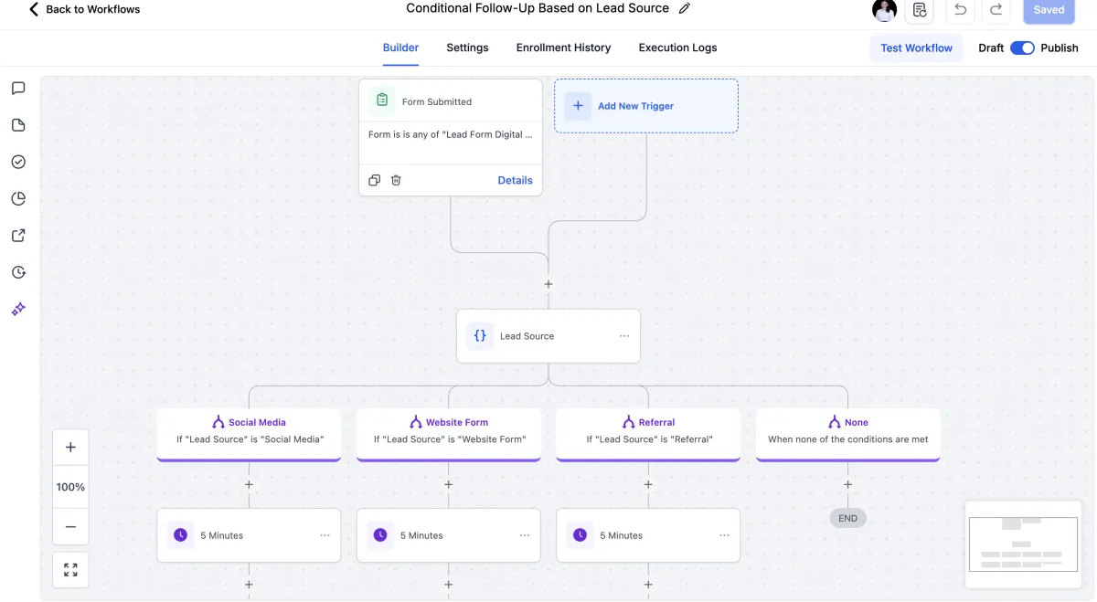The height and width of the screenshot is (602, 1097).
Task: Click the fullscreen fit-to-view icon
Action: point(70,570)
